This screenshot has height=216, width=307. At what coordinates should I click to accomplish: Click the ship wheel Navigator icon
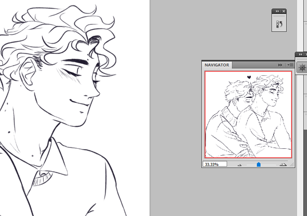coord(302,68)
